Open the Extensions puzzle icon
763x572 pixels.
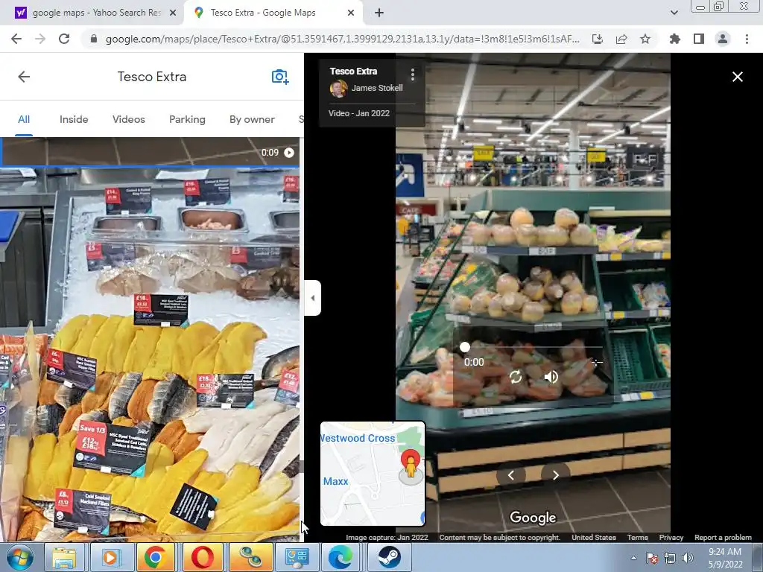675,39
